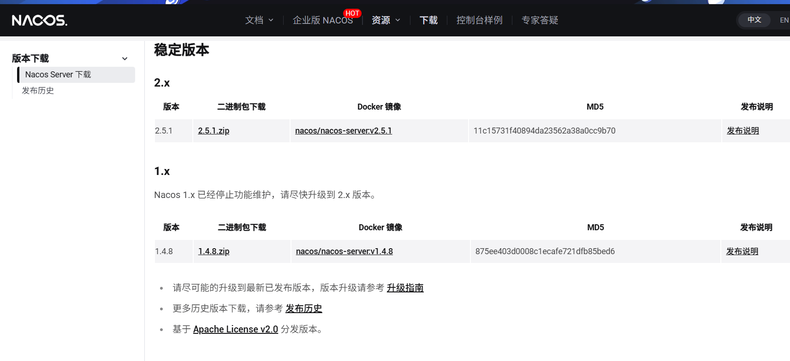Open 发布说明 for version 1.4.8
This screenshot has width=790, height=361.
pos(742,251)
